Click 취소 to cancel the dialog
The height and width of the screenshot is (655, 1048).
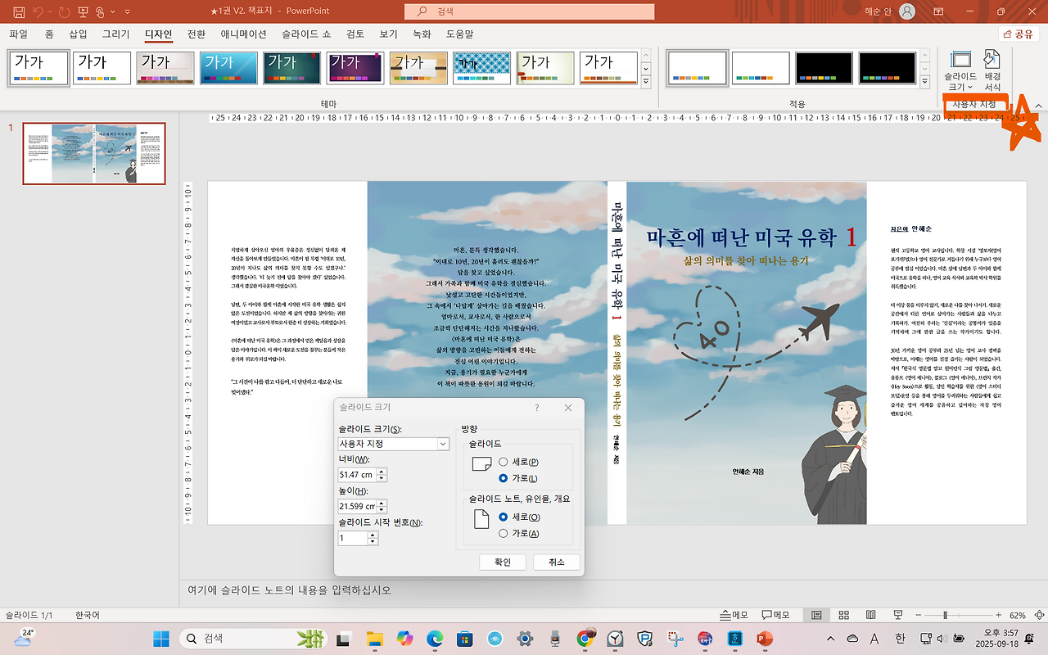pyautogui.click(x=556, y=562)
